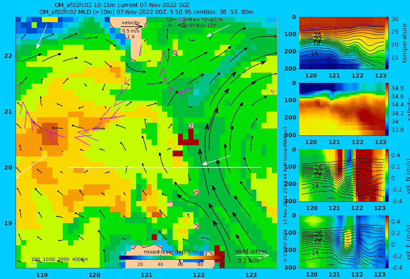The image size is (410, 279).
Task: Click the 'to 07 Nov 12Z' legend text
Action: 200,26
